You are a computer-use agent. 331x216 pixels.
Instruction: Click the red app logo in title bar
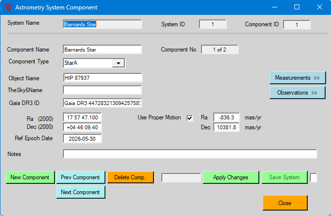point(8,7)
